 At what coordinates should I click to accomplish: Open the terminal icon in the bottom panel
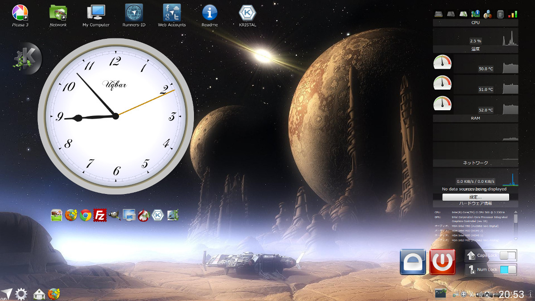pyautogui.click(x=440, y=293)
